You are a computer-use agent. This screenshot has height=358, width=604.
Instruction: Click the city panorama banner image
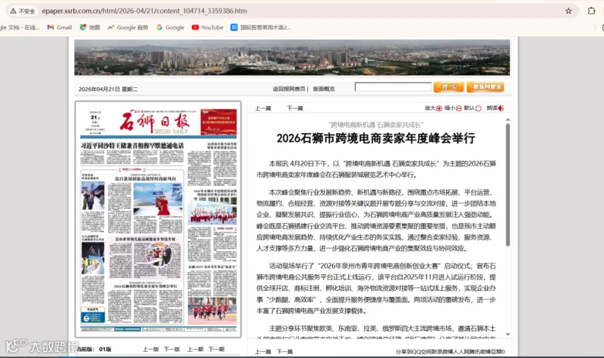point(292,57)
